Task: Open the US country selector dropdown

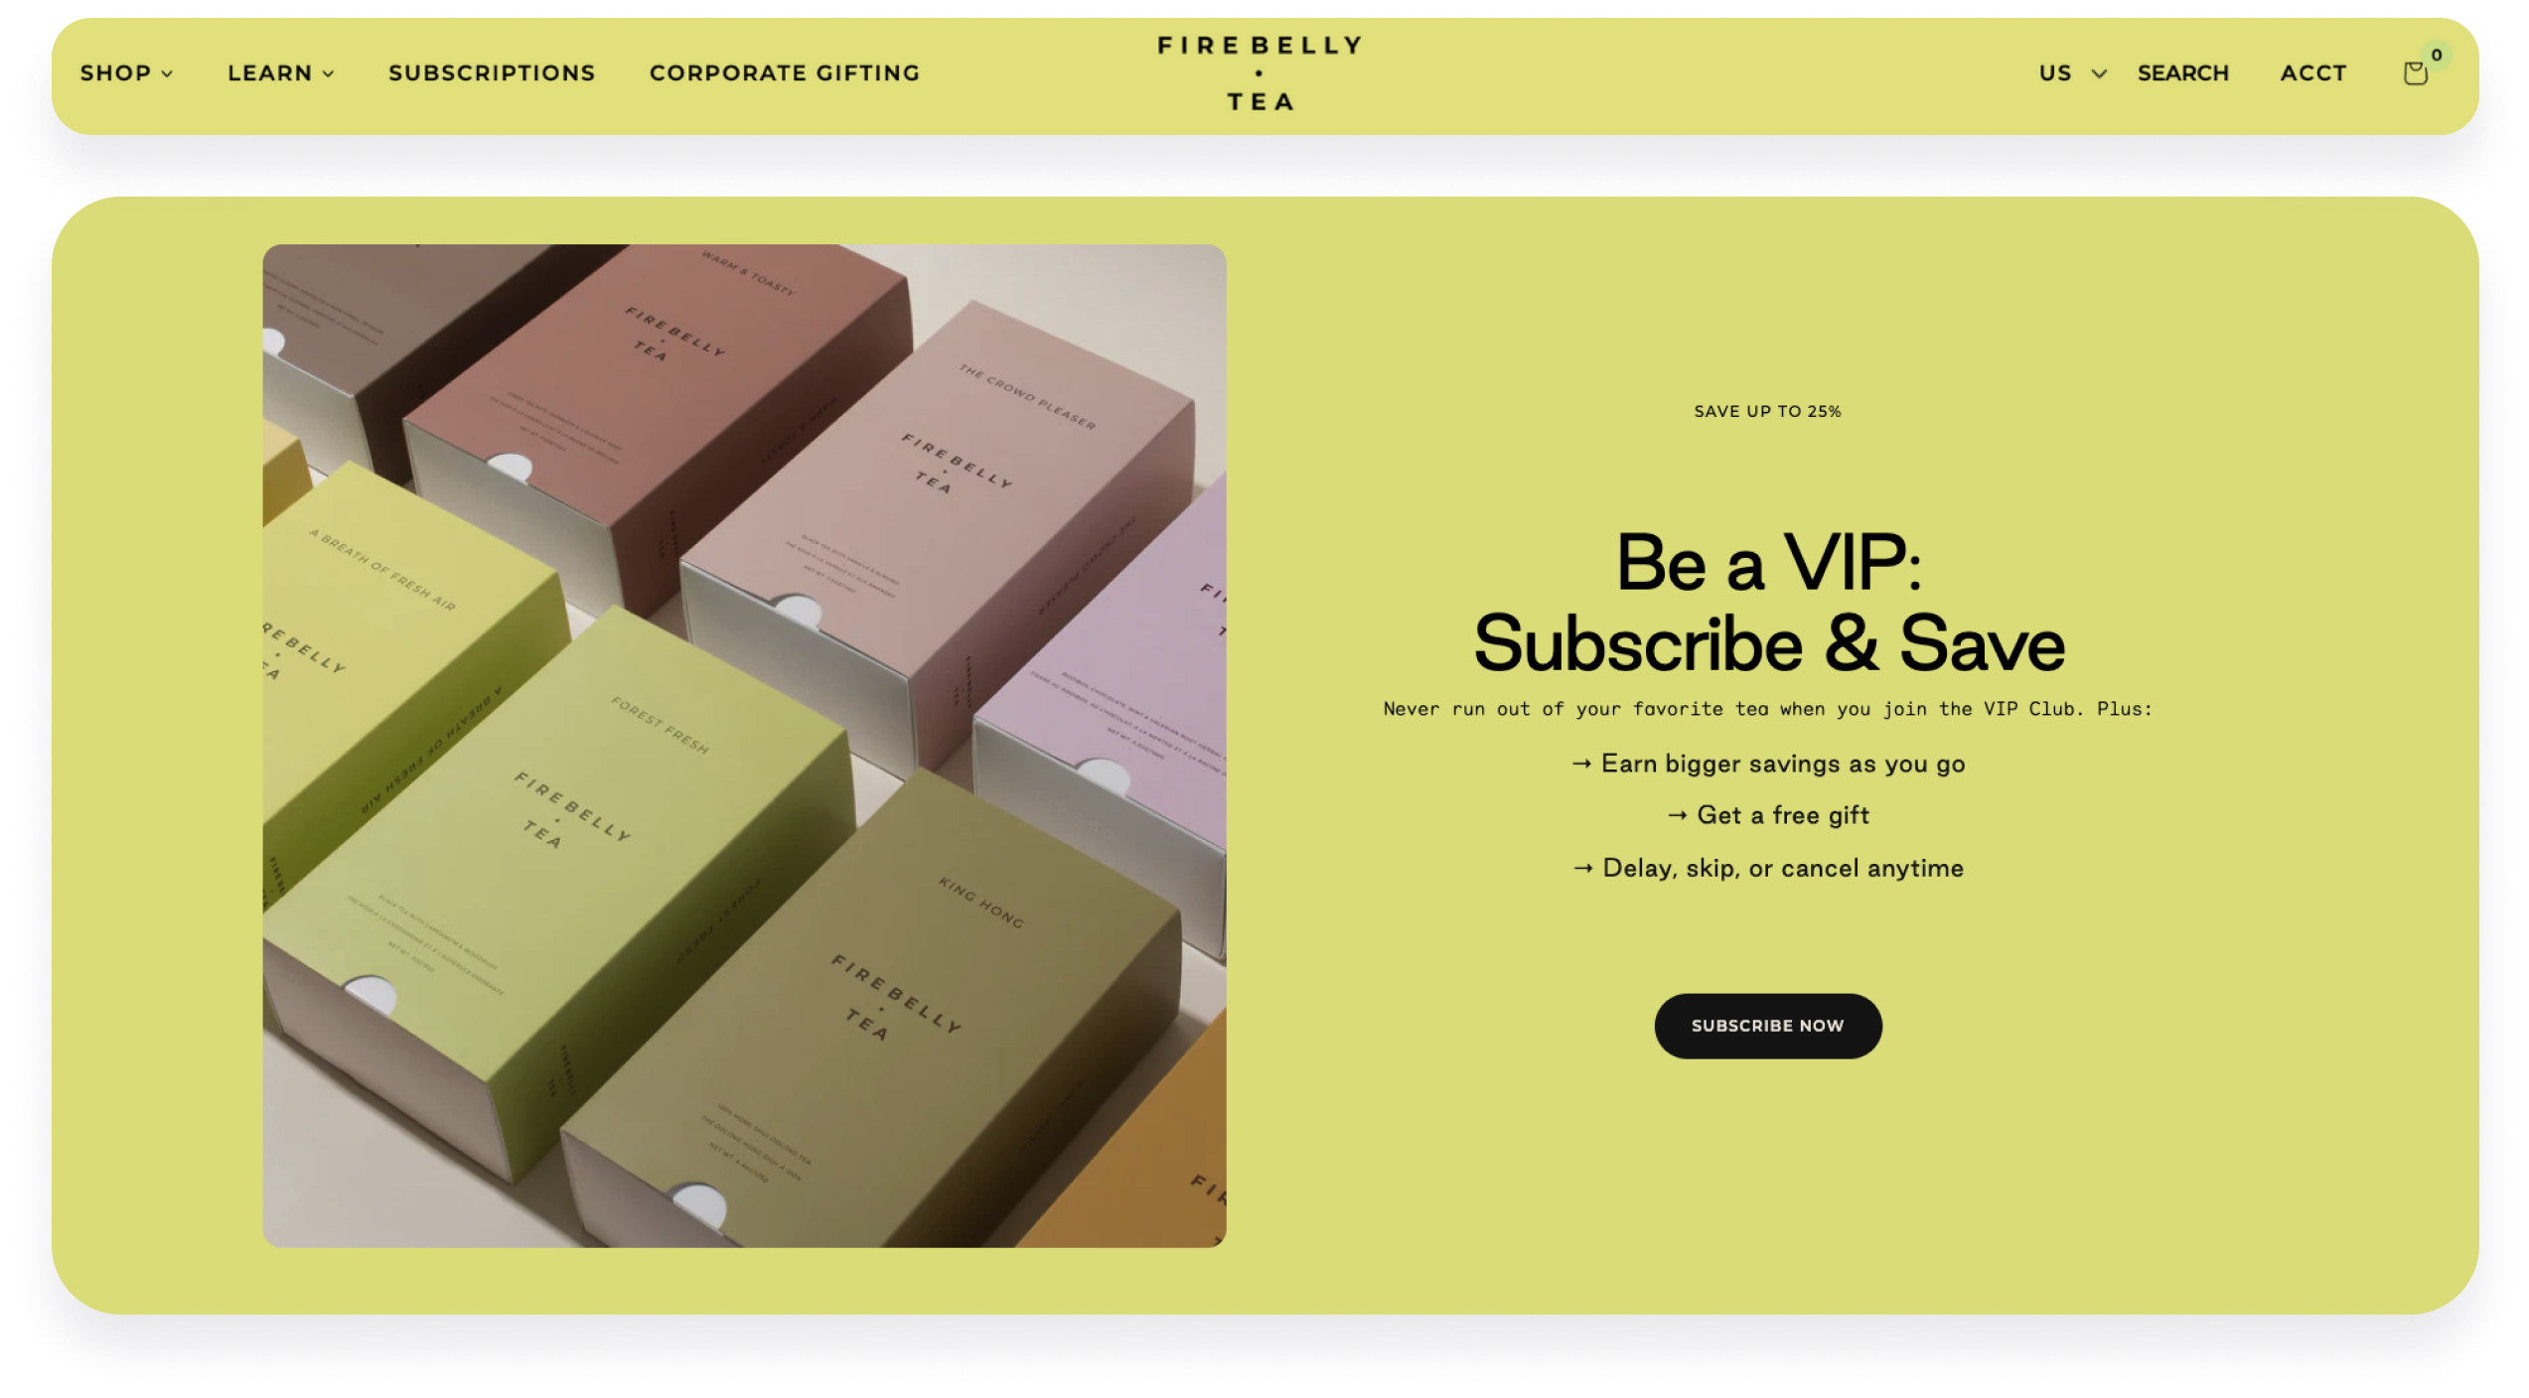Action: point(2073,73)
